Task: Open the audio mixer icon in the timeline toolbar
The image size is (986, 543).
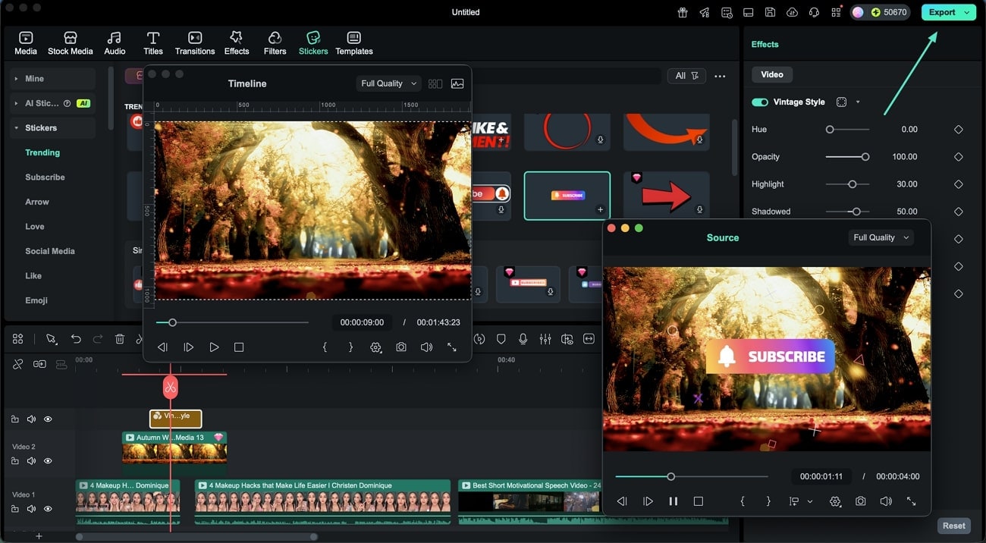Action: coord(545,339)
